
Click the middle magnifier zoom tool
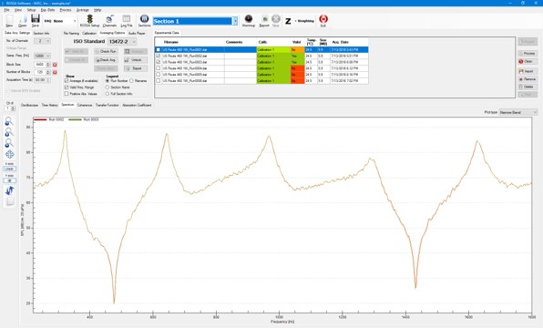click(x=9, y=132)
